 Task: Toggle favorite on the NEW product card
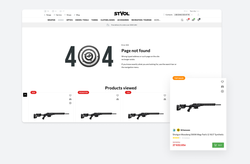tap(70, 96)
